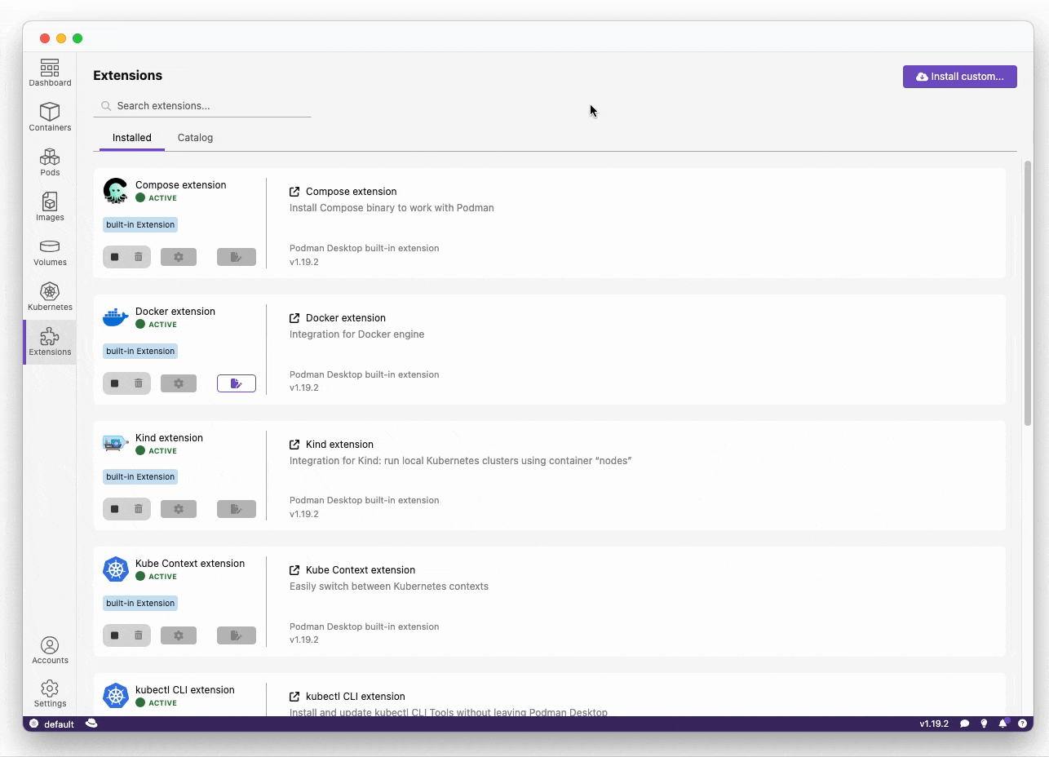Open the Volumes section

(50, 252)
